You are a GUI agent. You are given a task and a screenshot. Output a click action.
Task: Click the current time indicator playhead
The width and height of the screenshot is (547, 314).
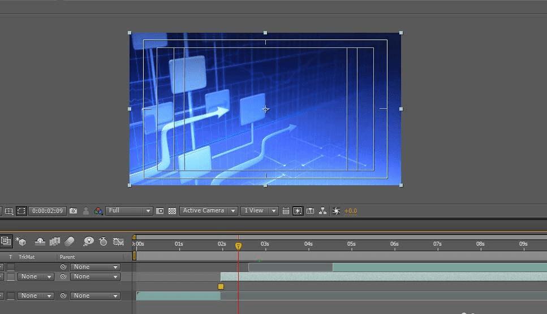point(238,246)
